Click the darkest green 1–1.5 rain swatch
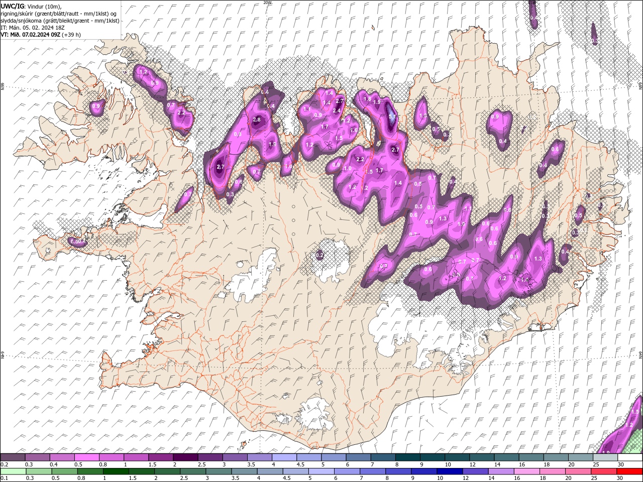This screenshot has width=643, height=482. tap(116, 471)
